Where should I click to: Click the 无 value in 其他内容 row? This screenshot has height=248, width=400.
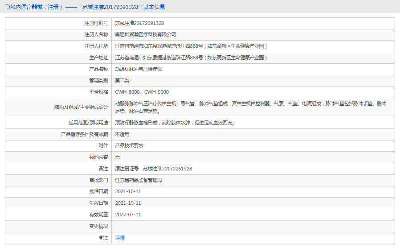pos(117,157)
